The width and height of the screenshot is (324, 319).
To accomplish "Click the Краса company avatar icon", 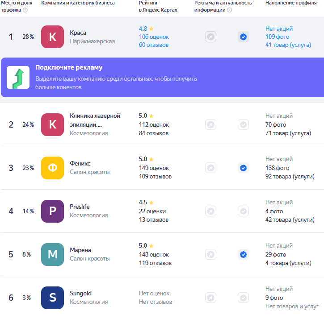I will pyautogui.click(x=52, y=37).
